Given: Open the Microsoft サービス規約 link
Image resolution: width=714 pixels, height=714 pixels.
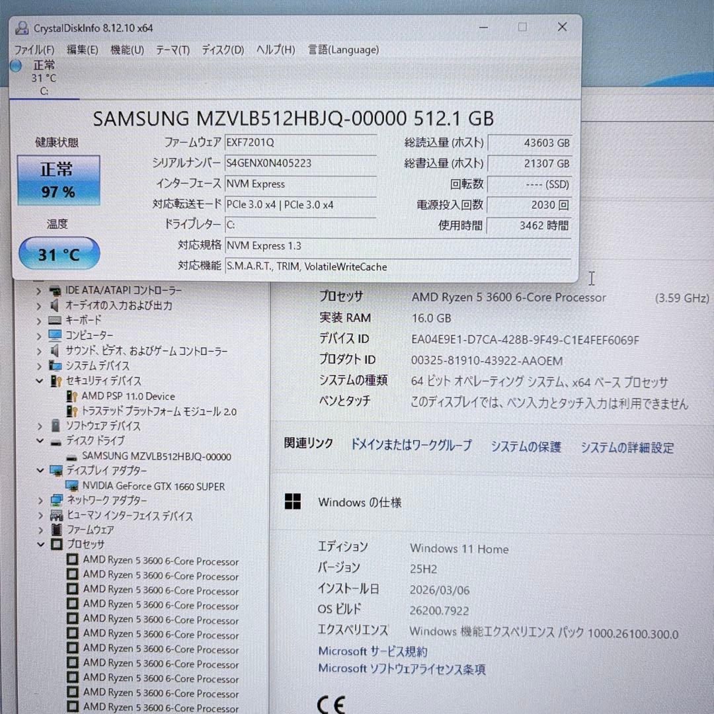Looking at the screenshot, I should (372, 652).
